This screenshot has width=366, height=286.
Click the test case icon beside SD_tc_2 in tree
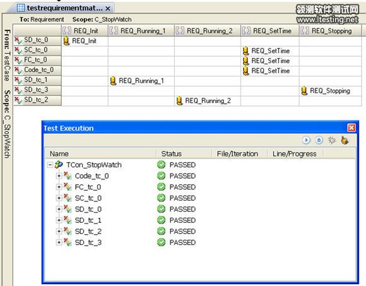(x=68, y=231)
